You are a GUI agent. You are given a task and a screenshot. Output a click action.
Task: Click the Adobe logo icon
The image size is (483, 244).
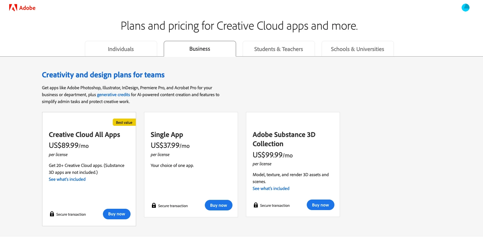click(x=13, y=8)
